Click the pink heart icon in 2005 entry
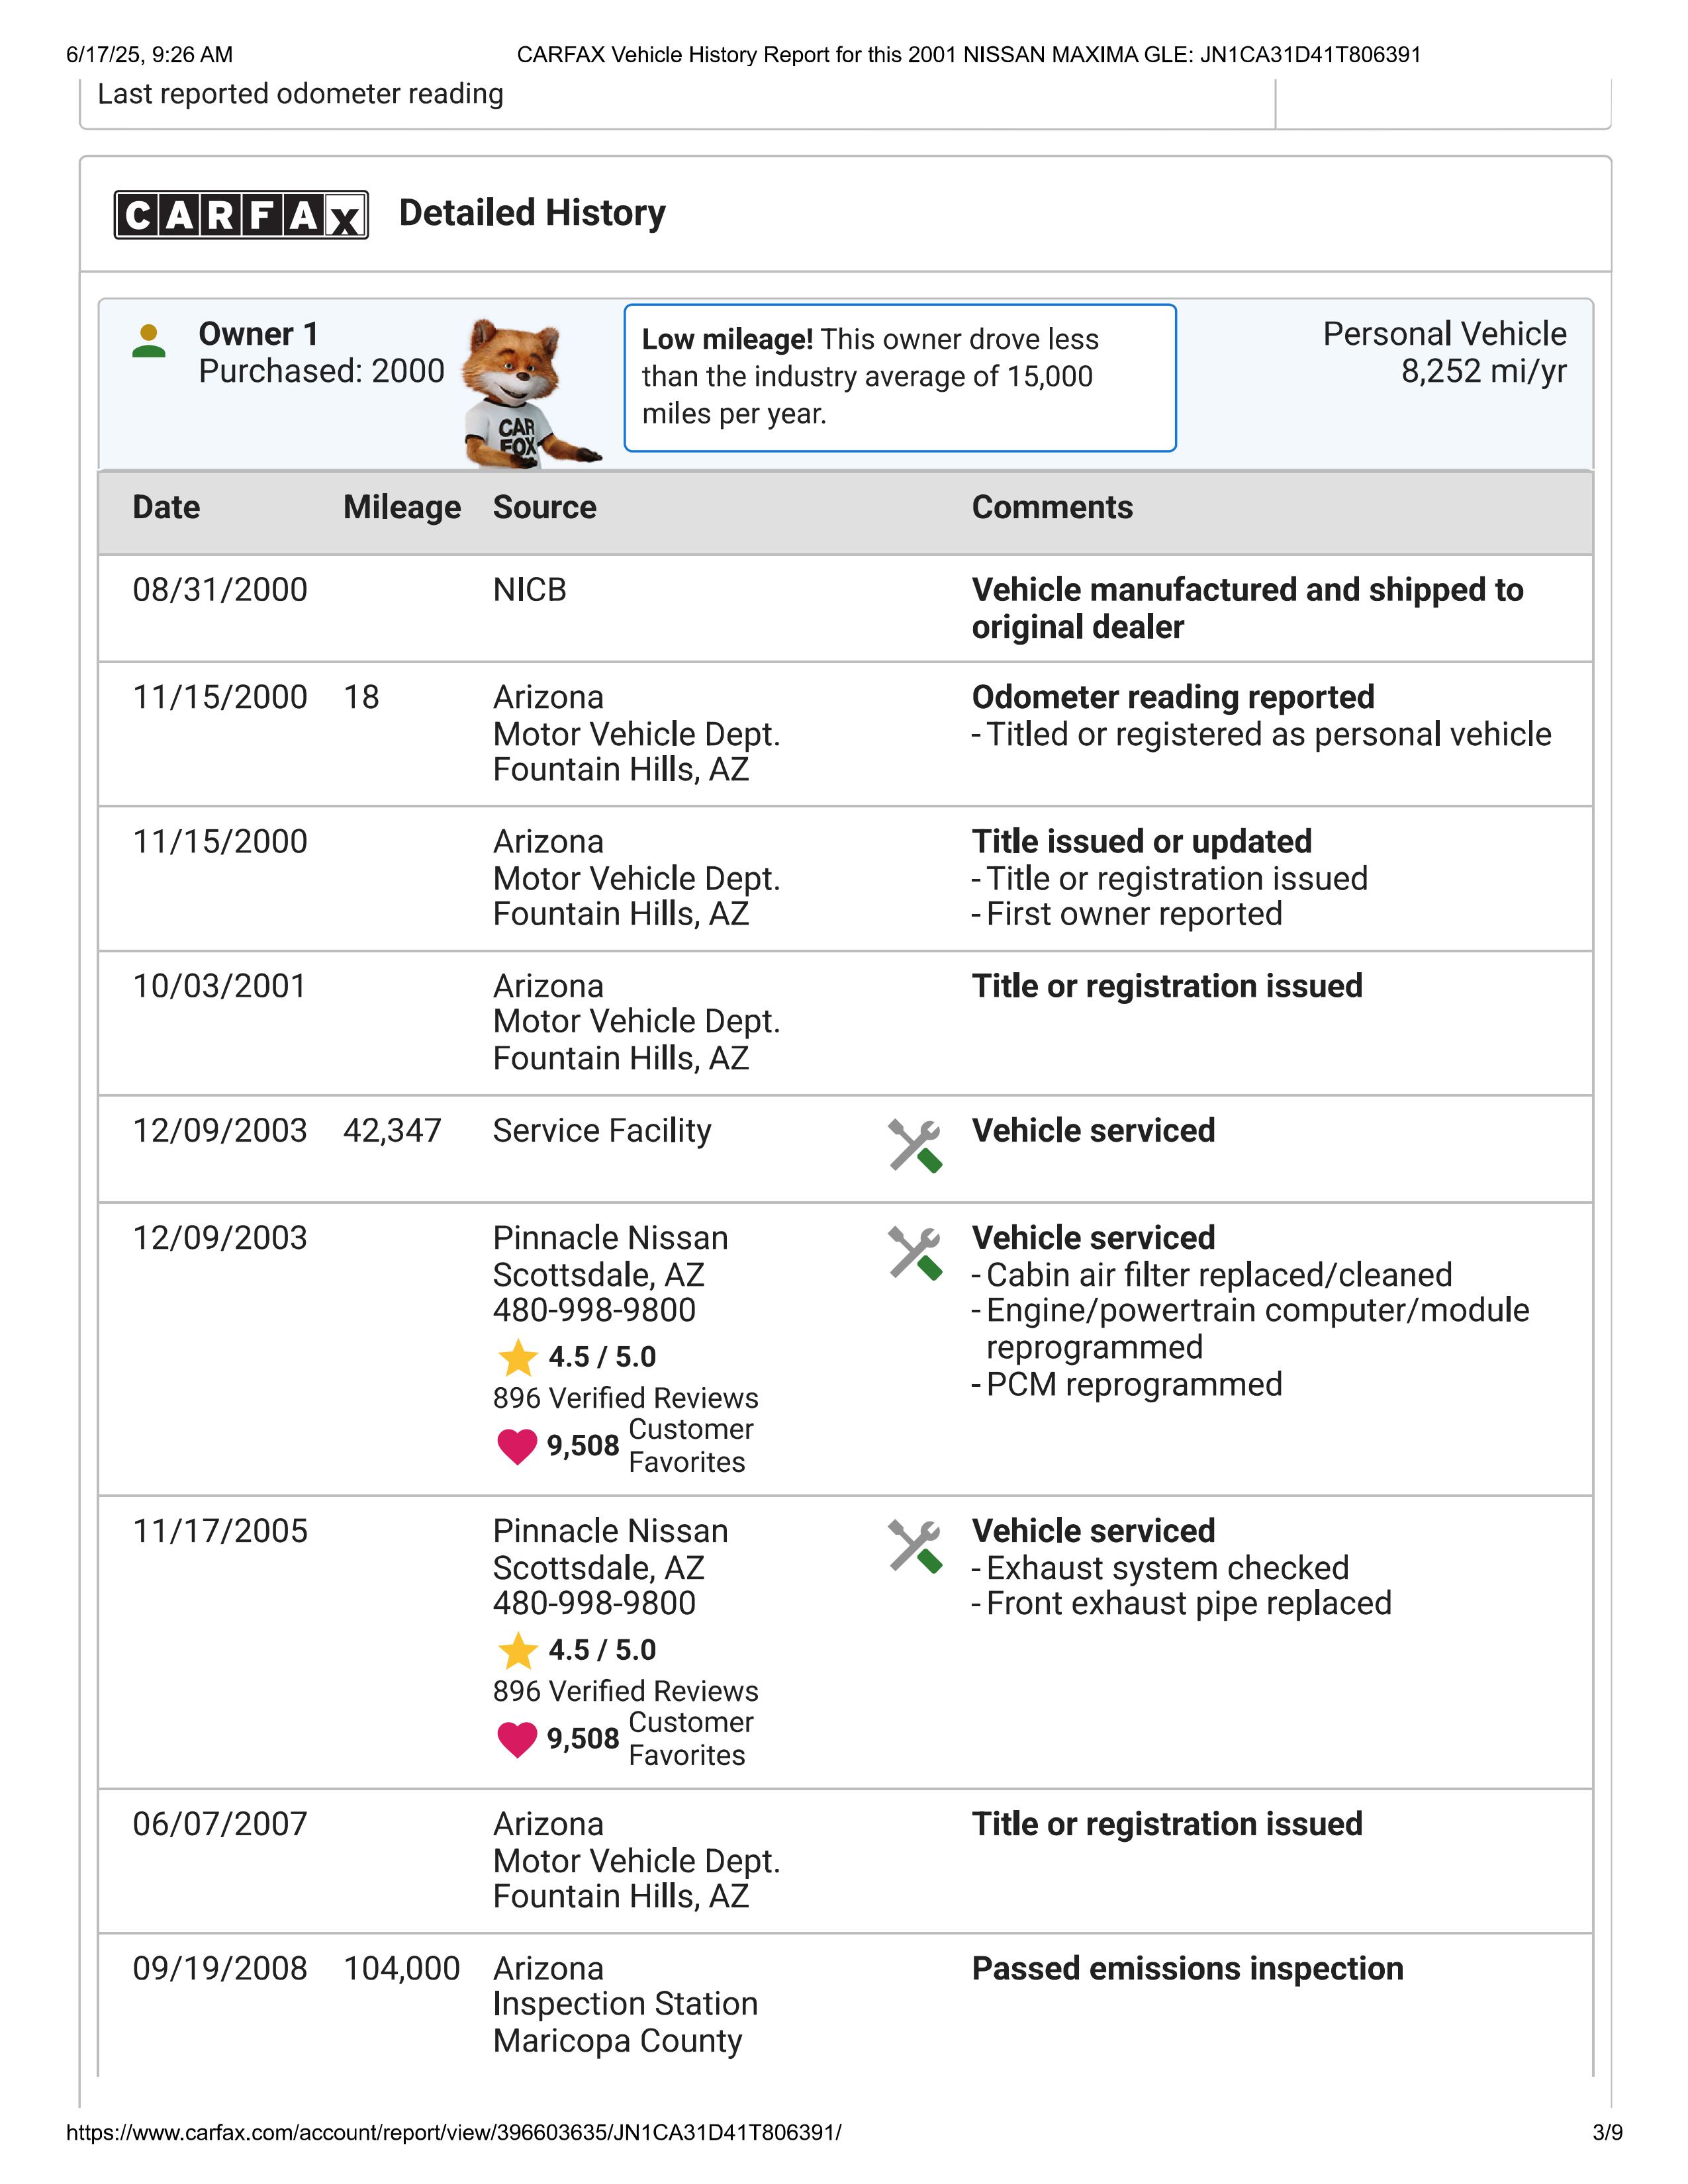The width and height of the screenshot is (1688, 2184). pyautogui.click(x=517, y=1739)
